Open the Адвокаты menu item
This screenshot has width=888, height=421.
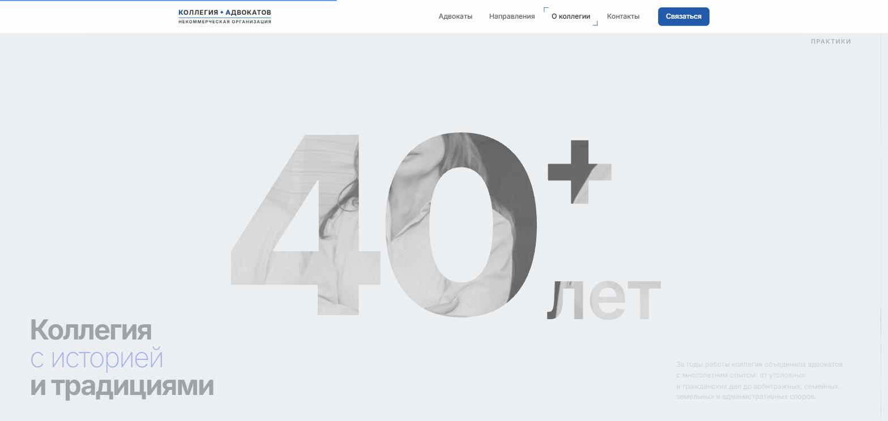(x=455, y=16)
